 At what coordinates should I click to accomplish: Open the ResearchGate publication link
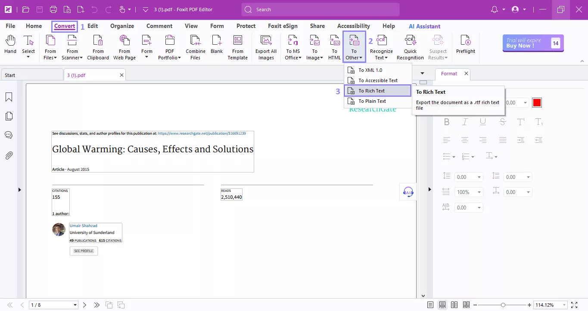coord(202,133)
